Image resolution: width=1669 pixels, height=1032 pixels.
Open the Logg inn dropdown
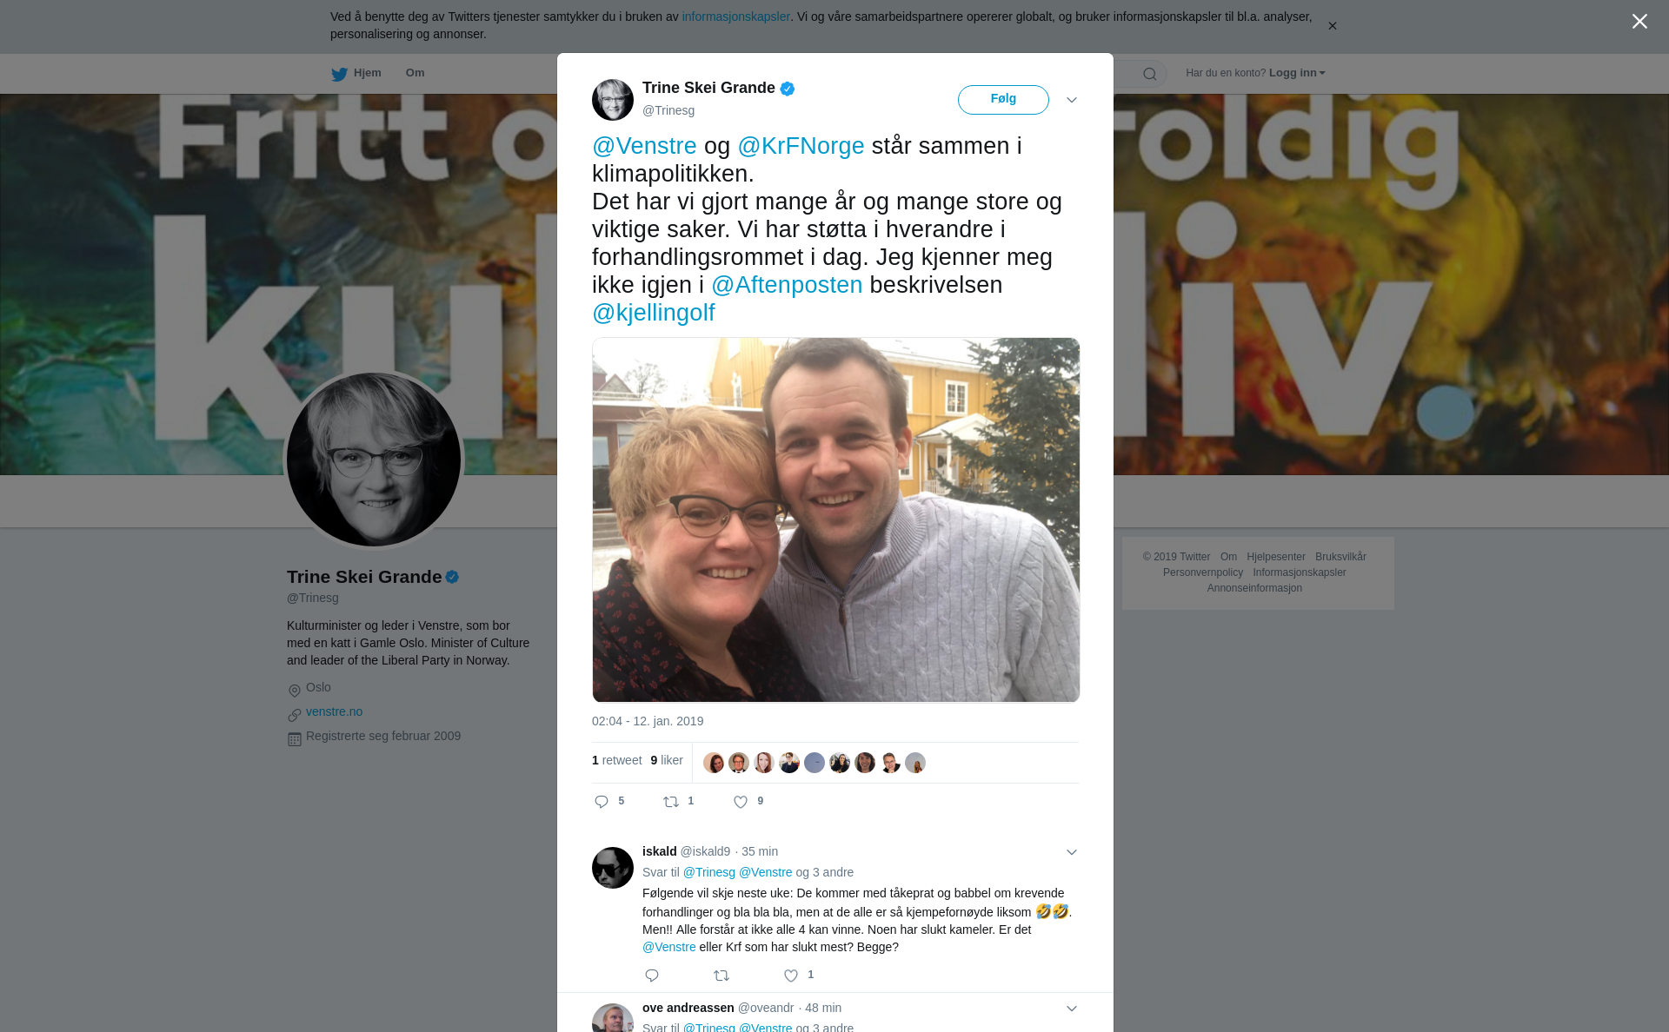click(1297, 73)
